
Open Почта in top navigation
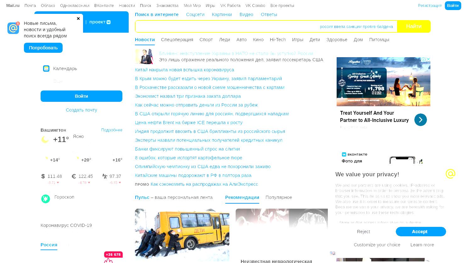point(30,6)
